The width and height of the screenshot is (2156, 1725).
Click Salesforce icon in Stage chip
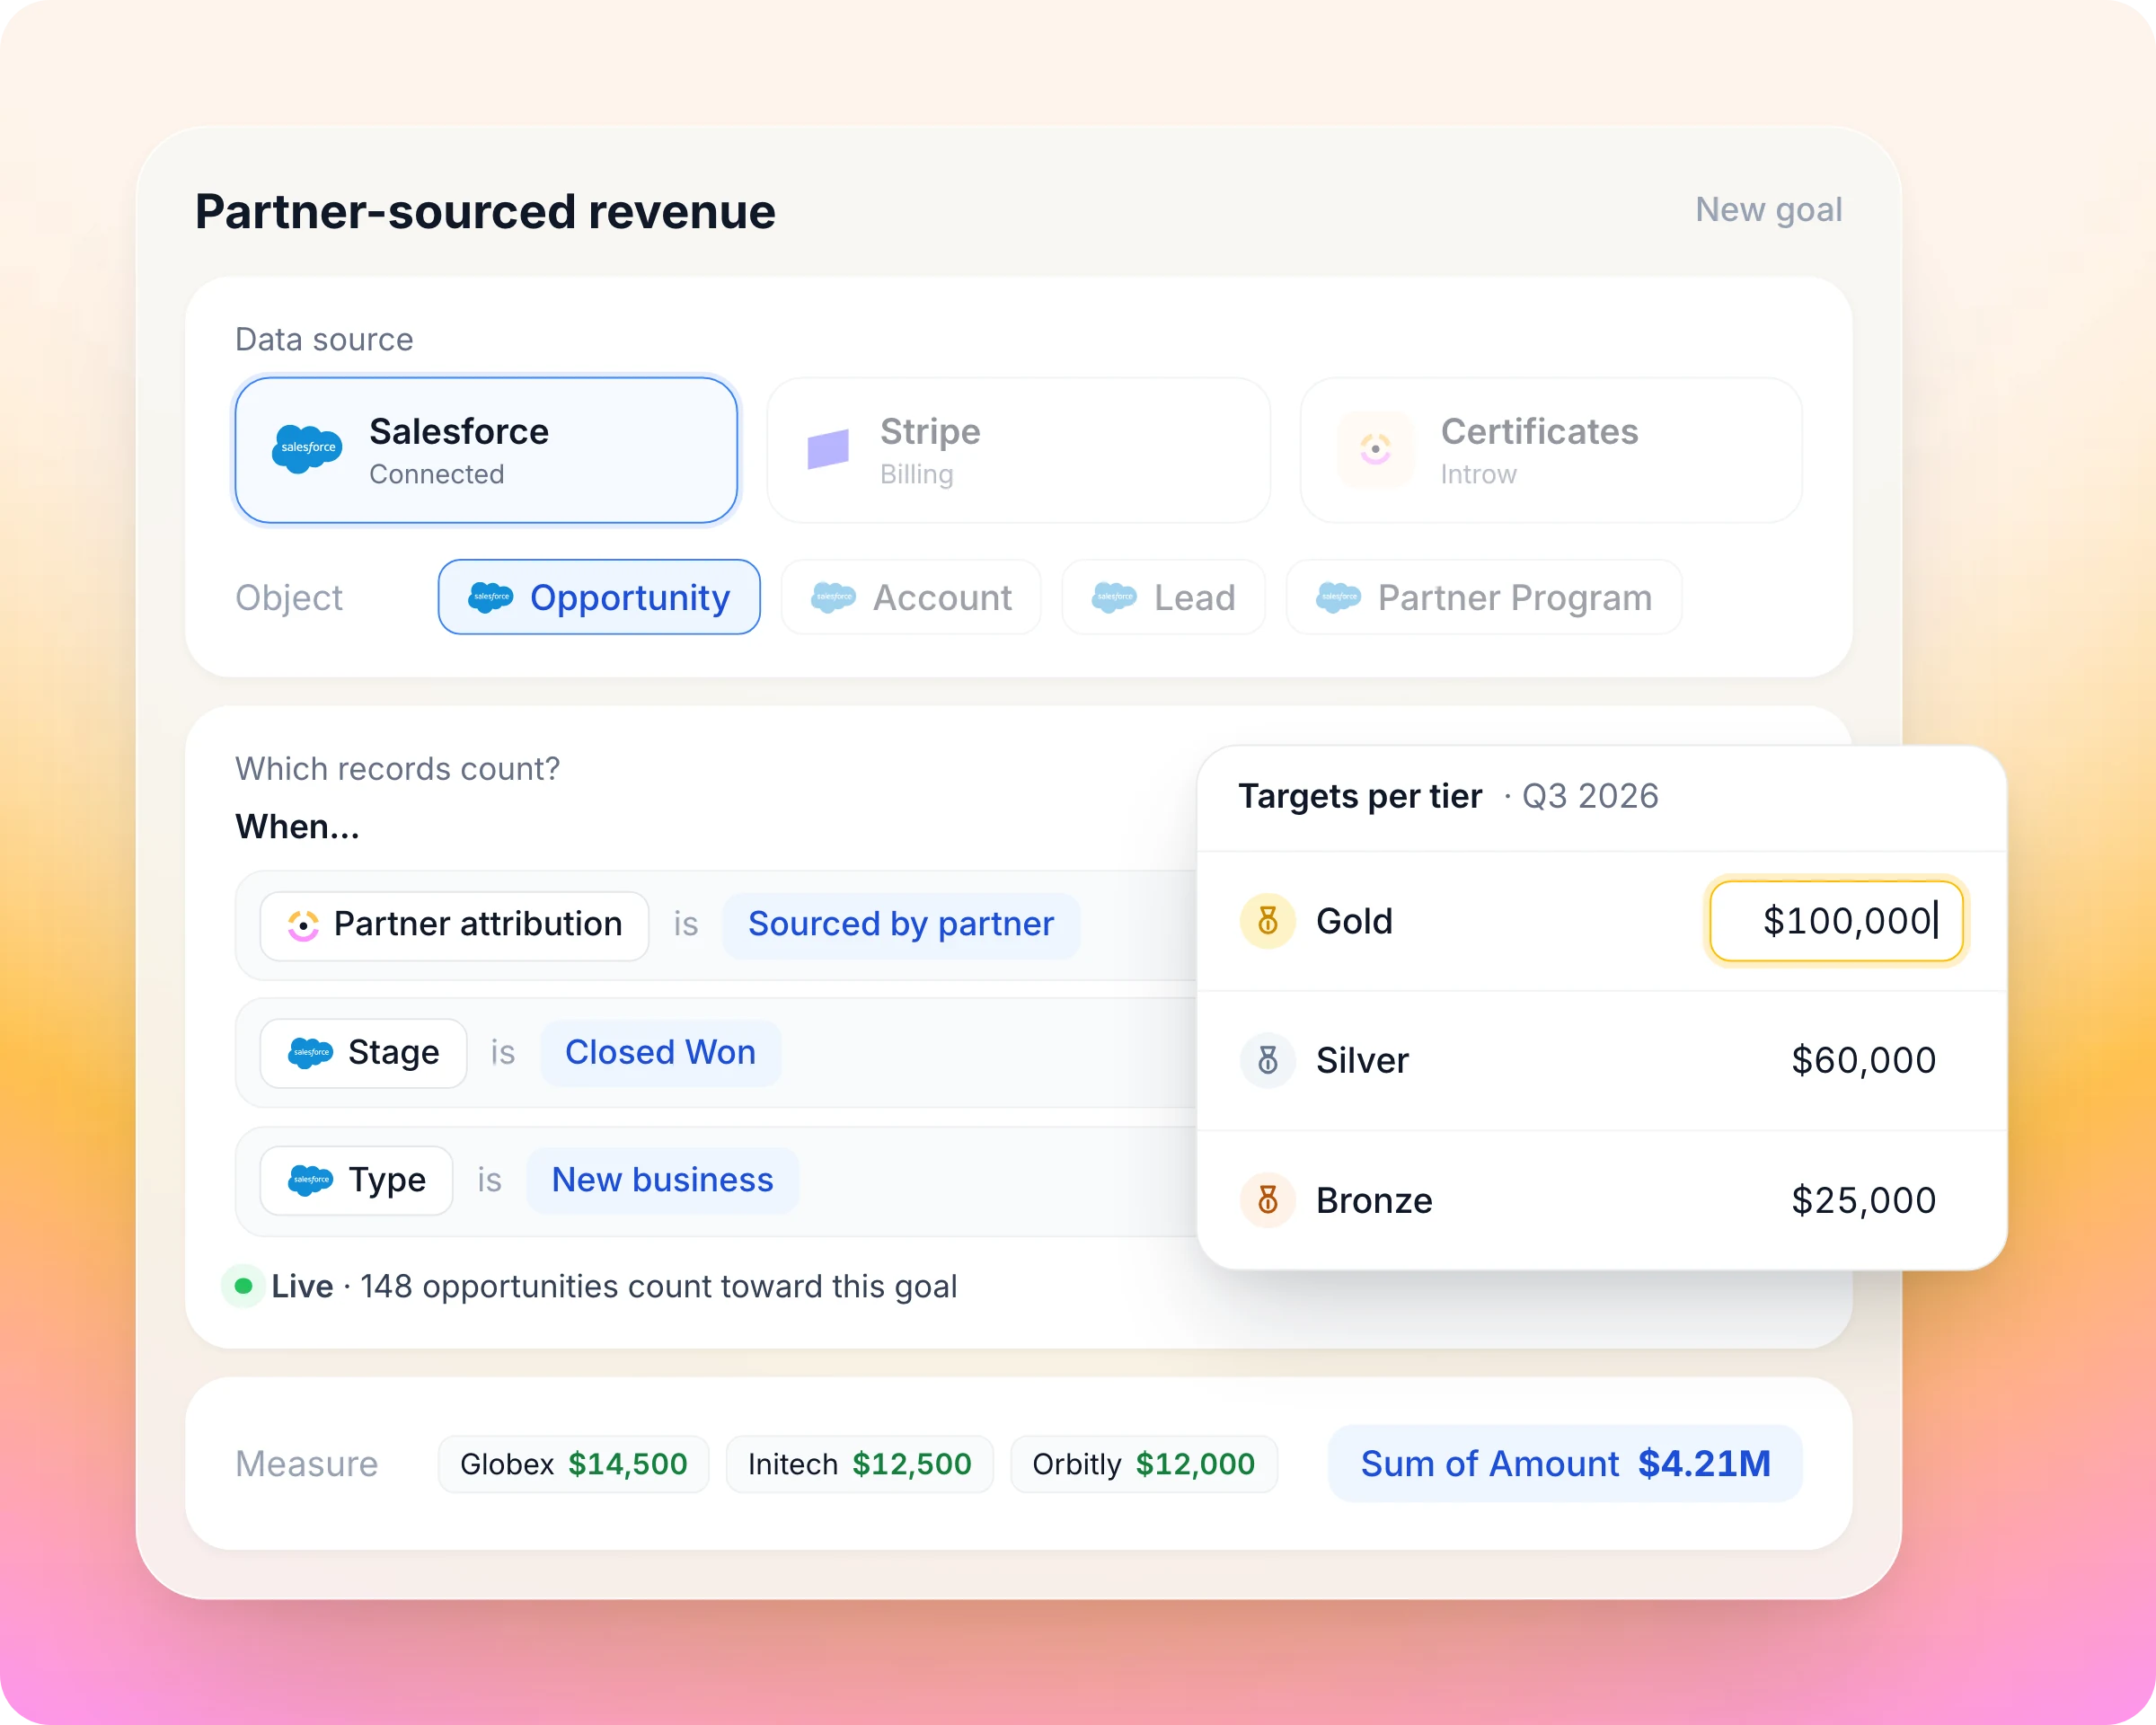pyautogui.click(x=310, y=1052)
